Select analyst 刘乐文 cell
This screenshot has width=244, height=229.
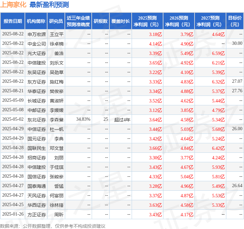point(56,63)
